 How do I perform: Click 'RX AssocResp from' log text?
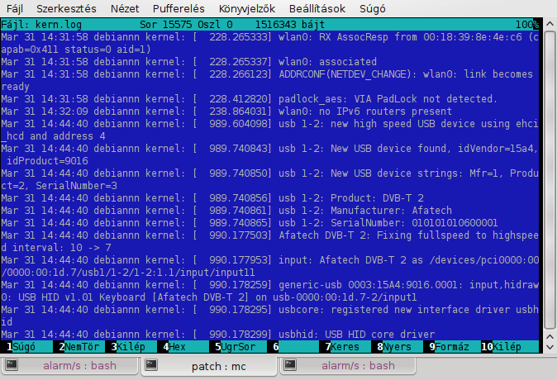368,37
